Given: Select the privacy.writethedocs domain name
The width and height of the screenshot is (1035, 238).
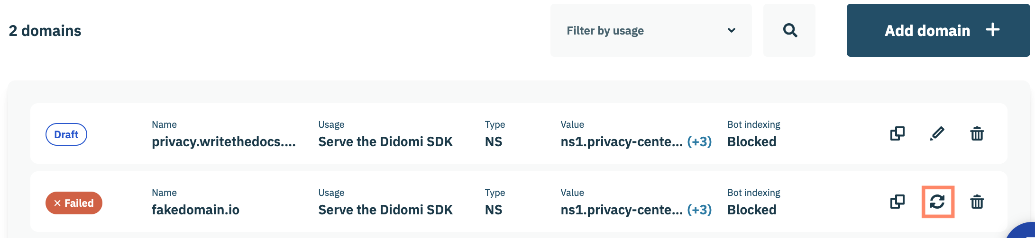Looking at the screenshot, I should click(x=223, y=141).
